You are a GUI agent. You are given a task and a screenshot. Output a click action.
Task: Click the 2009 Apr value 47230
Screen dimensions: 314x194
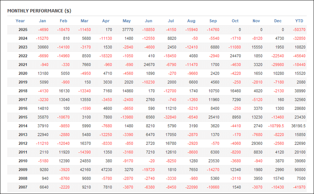click(106, 170)
